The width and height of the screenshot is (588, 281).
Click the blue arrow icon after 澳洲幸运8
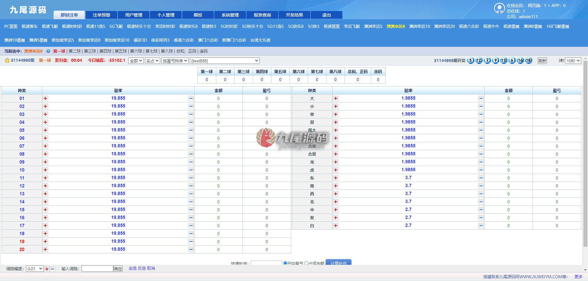[x=48, y=51]
